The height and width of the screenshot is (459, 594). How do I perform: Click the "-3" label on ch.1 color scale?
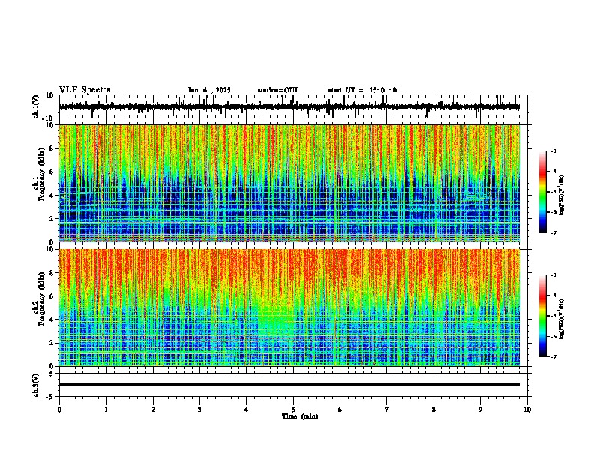click(553, 151)
